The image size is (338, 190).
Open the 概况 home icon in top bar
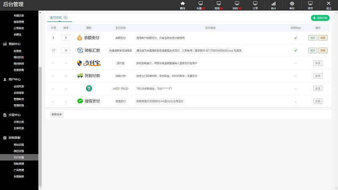[x=183, y=3]
